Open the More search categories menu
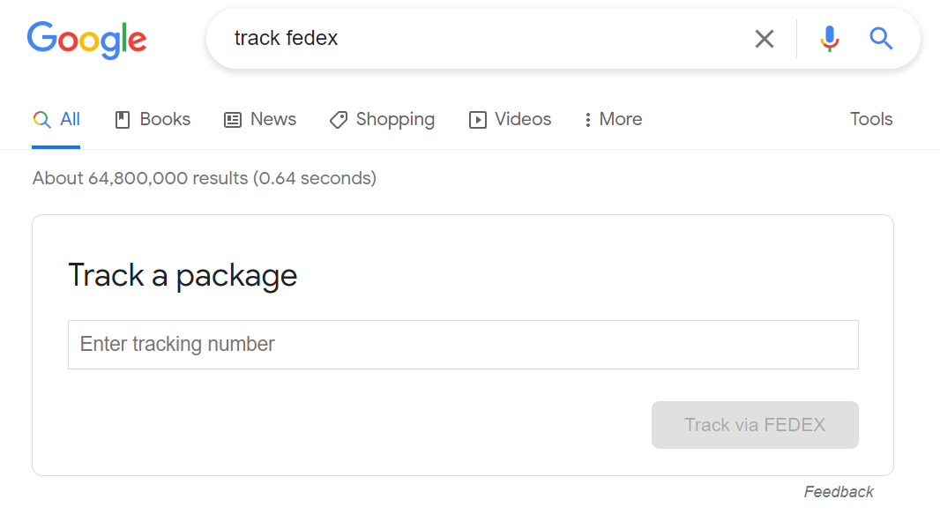Screen dimensions: 940x529 coord(612,119)
